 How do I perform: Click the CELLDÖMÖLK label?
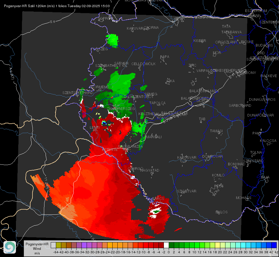click(x=143, y=64)
